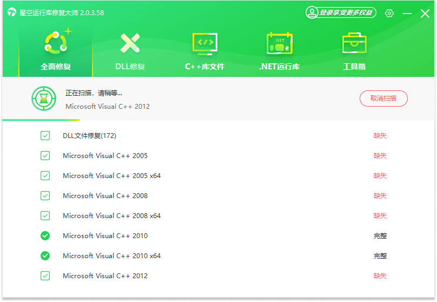Minimize the repair tool window
437x302 pixels.
(407, 13)
